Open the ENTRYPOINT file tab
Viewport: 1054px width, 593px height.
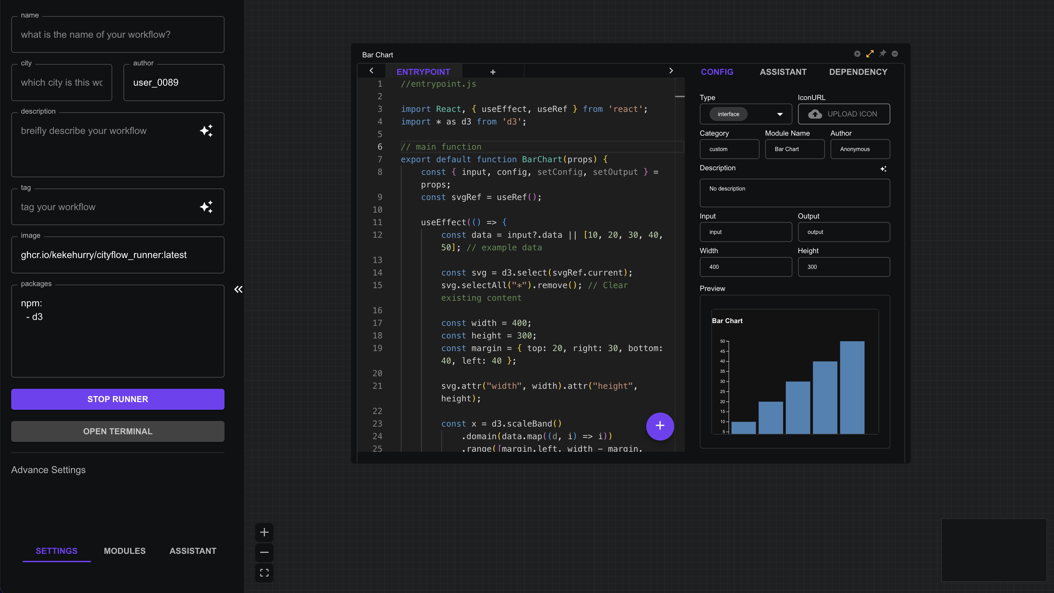coord(423,72)
